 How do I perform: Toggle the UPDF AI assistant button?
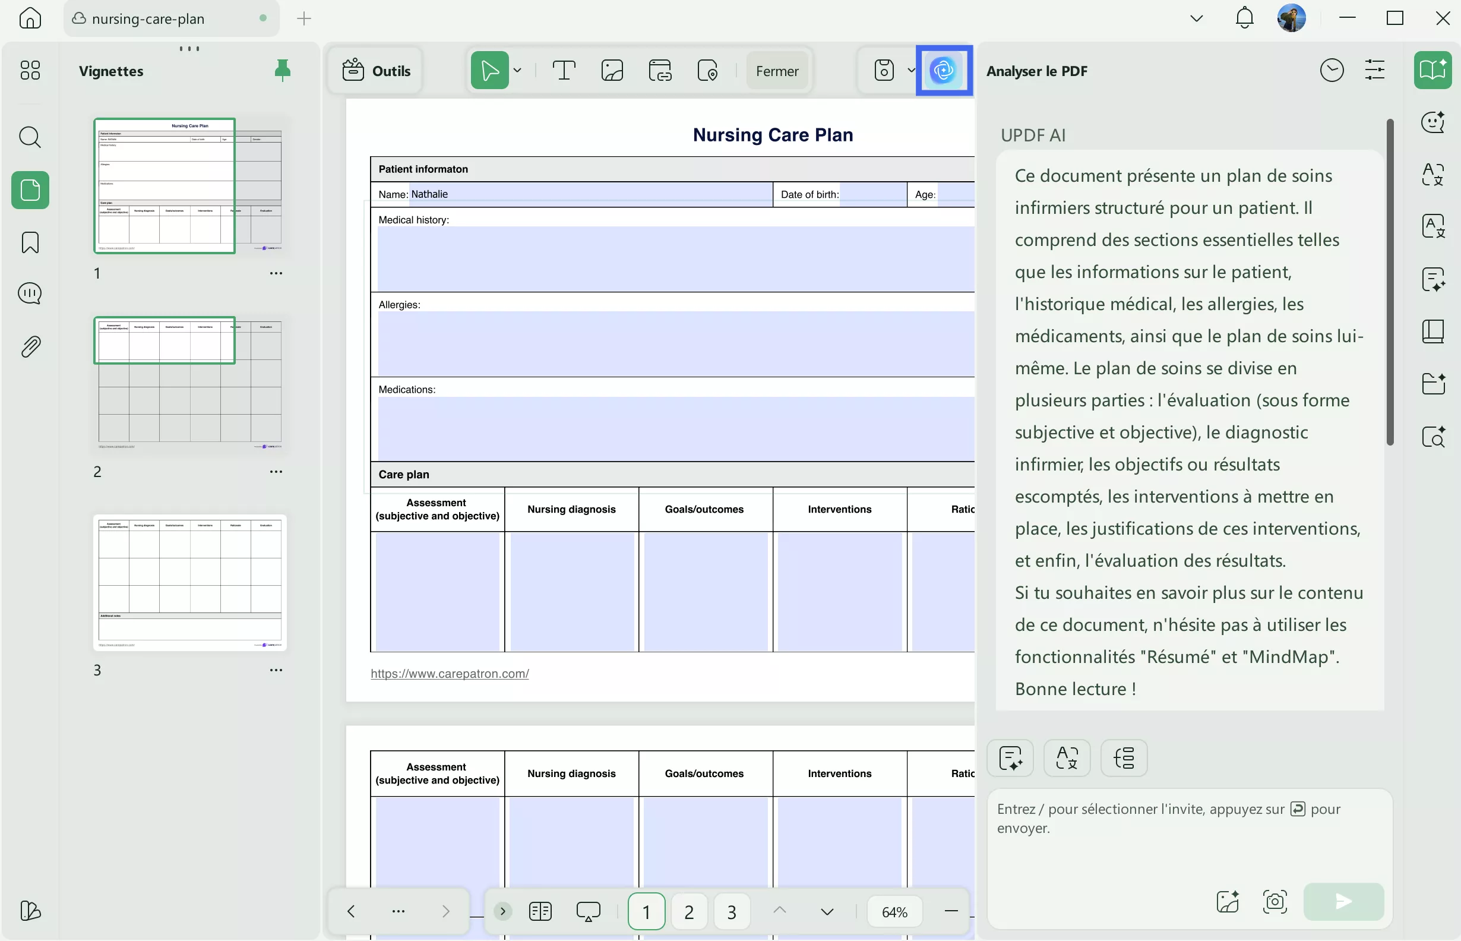pos(944,71)
